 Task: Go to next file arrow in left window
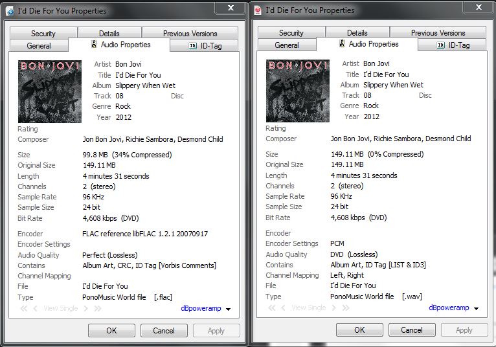pos(85,308)
